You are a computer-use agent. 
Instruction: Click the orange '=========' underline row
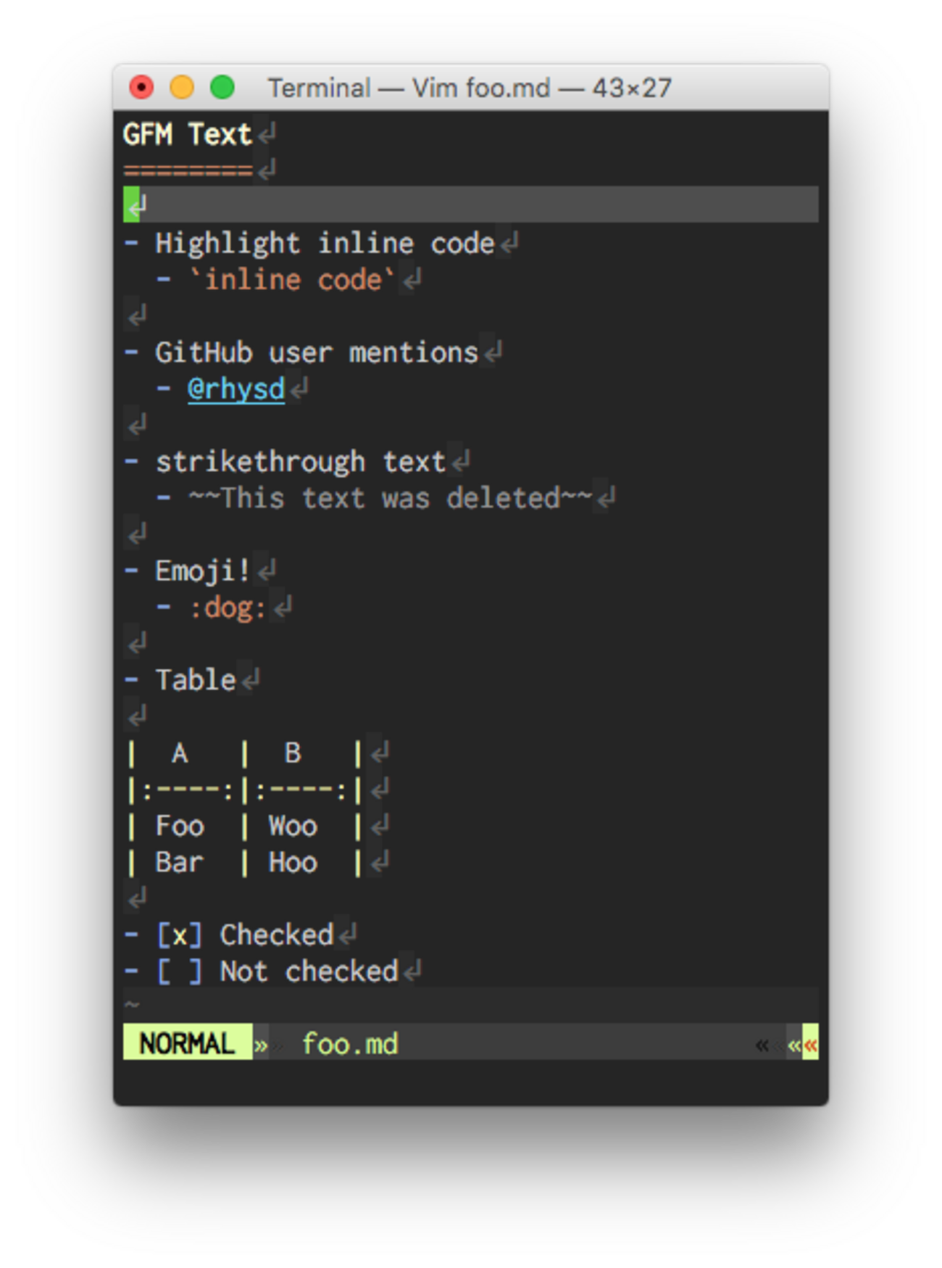tap(188, 171)
